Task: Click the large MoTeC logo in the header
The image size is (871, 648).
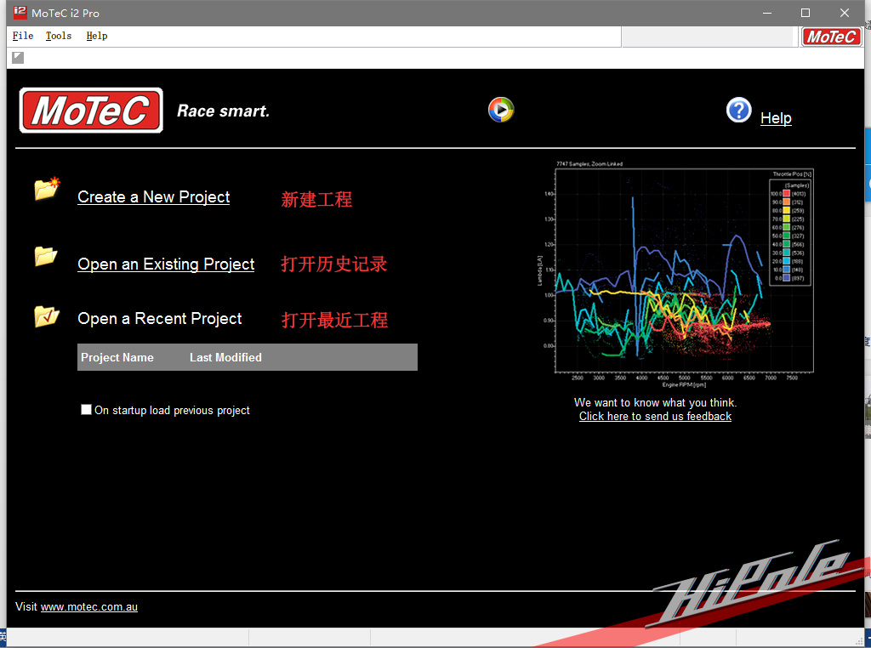Action: click(91, 111)
